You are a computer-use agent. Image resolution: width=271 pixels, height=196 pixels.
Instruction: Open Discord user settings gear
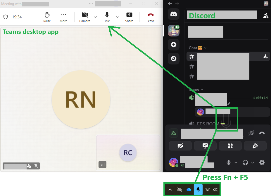click(262, 162)
